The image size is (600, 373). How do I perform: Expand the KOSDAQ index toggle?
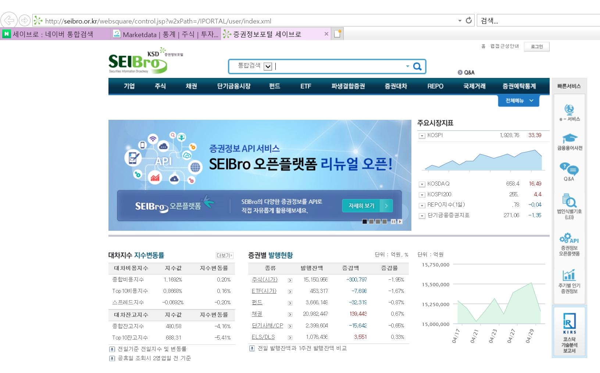[x=422, y=184]
